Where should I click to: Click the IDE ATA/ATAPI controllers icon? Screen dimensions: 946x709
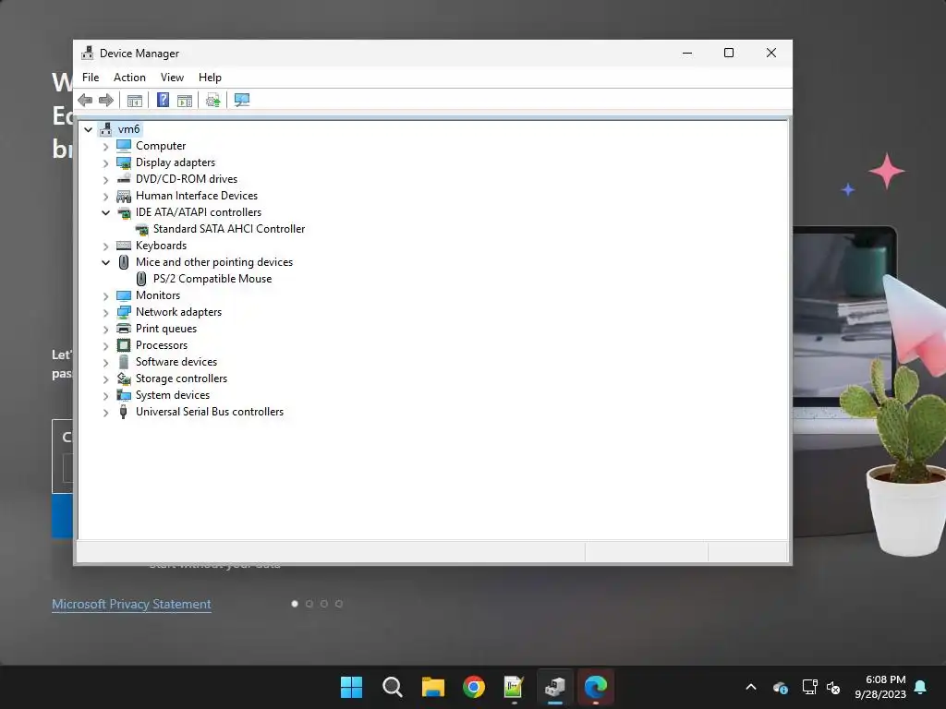click(124, 212)
